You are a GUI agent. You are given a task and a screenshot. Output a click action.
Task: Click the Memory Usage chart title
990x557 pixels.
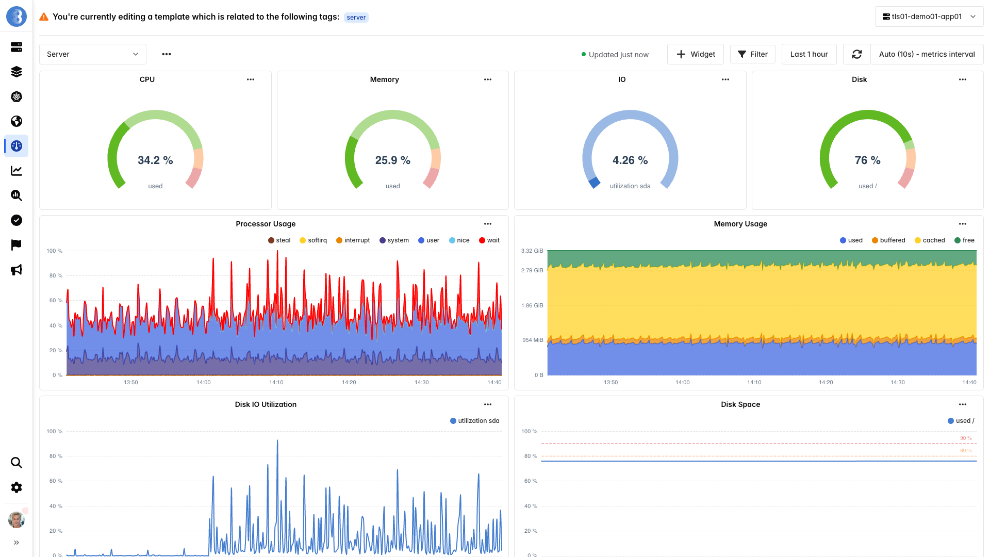pos(740,224)
